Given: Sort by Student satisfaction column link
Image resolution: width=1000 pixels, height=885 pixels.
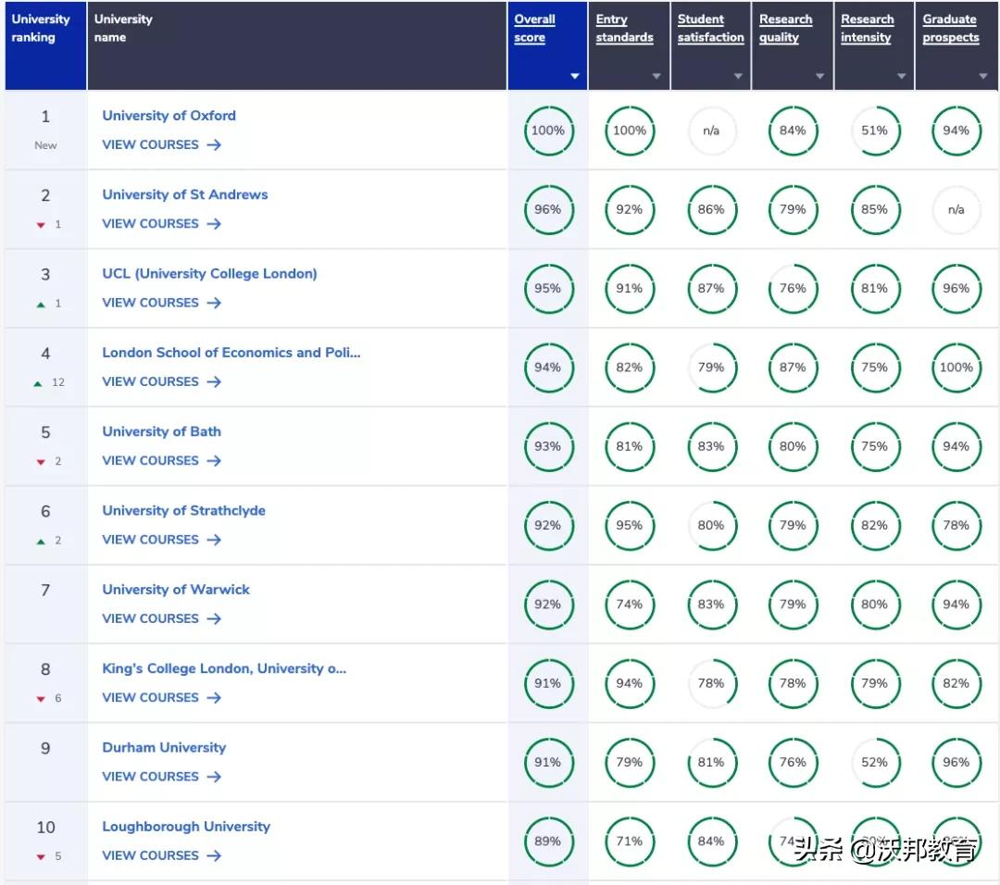Looking at the screenshot, I should coord(710,28).
